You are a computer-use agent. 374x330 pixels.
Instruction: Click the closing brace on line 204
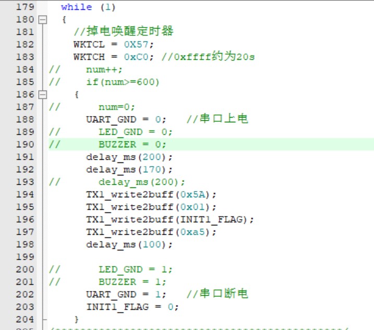(76, 320)
